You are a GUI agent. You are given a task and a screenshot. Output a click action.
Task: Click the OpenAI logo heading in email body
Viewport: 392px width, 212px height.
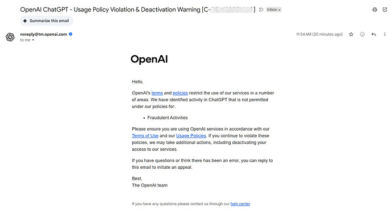pyautogui.click(x=149, y=59)
